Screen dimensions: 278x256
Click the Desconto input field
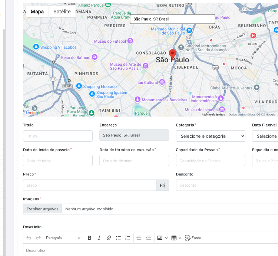click(227, 185)
